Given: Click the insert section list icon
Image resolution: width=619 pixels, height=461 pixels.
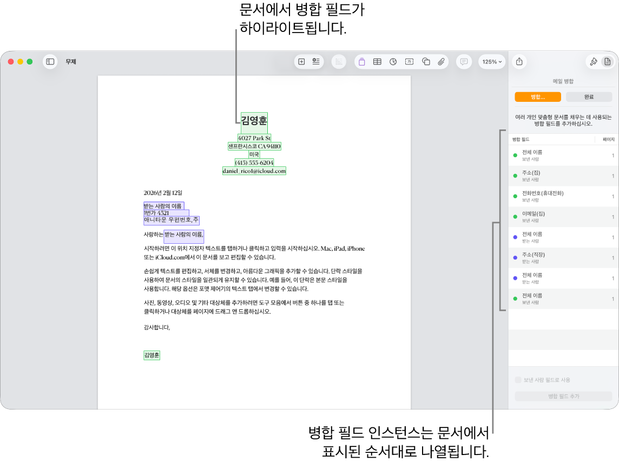Looking at the screenshot, I should (x=316, y=62).
